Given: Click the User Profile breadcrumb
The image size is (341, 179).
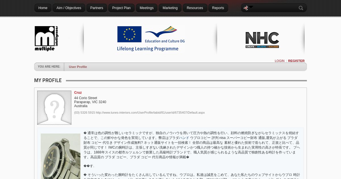Looking at the screenshot, I should click(x=78, y=67).
